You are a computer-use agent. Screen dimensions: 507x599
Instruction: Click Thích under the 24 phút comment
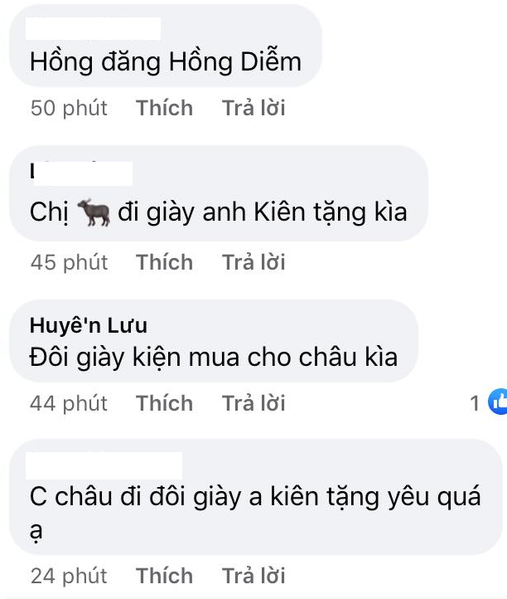[x=164, y=575]
